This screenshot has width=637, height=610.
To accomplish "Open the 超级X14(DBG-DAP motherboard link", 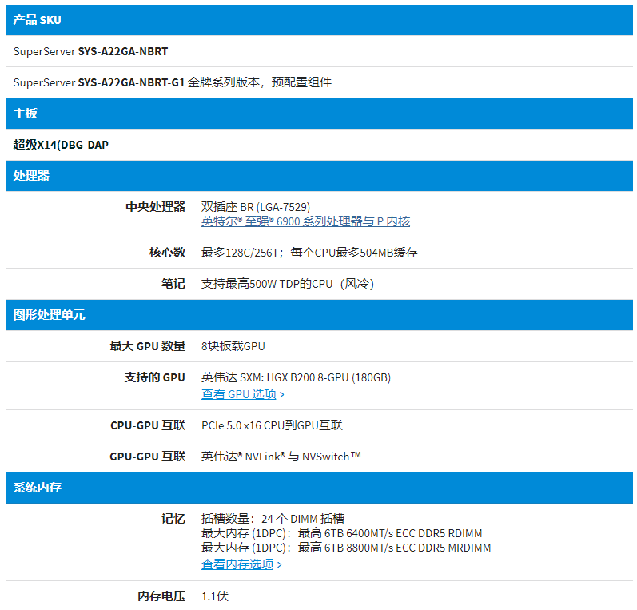I will pos(61,145).
